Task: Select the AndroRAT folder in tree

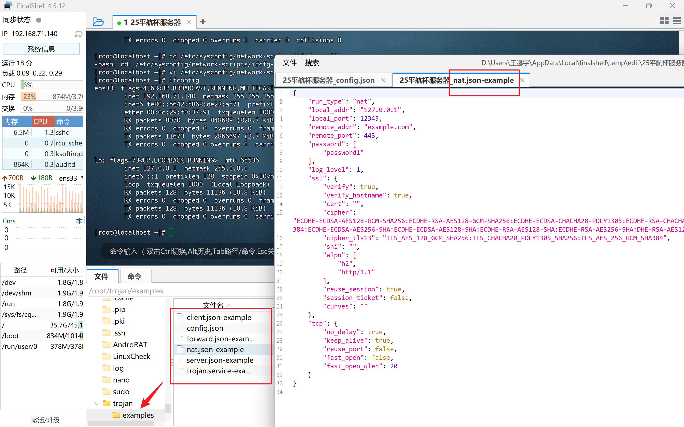Action: (x=130, y=345)
